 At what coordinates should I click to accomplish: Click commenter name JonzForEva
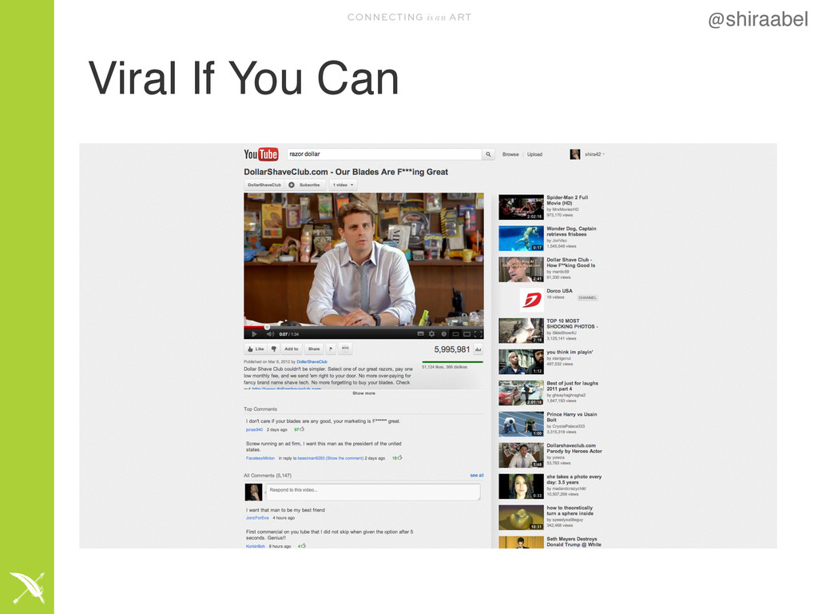coord(257,518)
